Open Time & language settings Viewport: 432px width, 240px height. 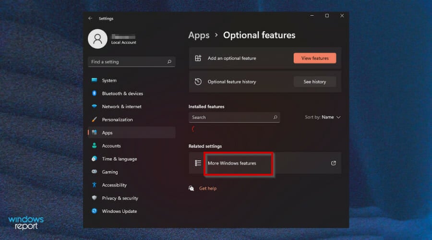[x=132, y=159]
